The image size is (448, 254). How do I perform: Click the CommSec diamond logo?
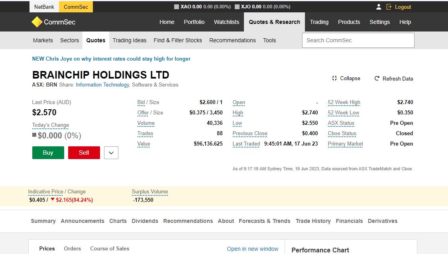point(37,22)
